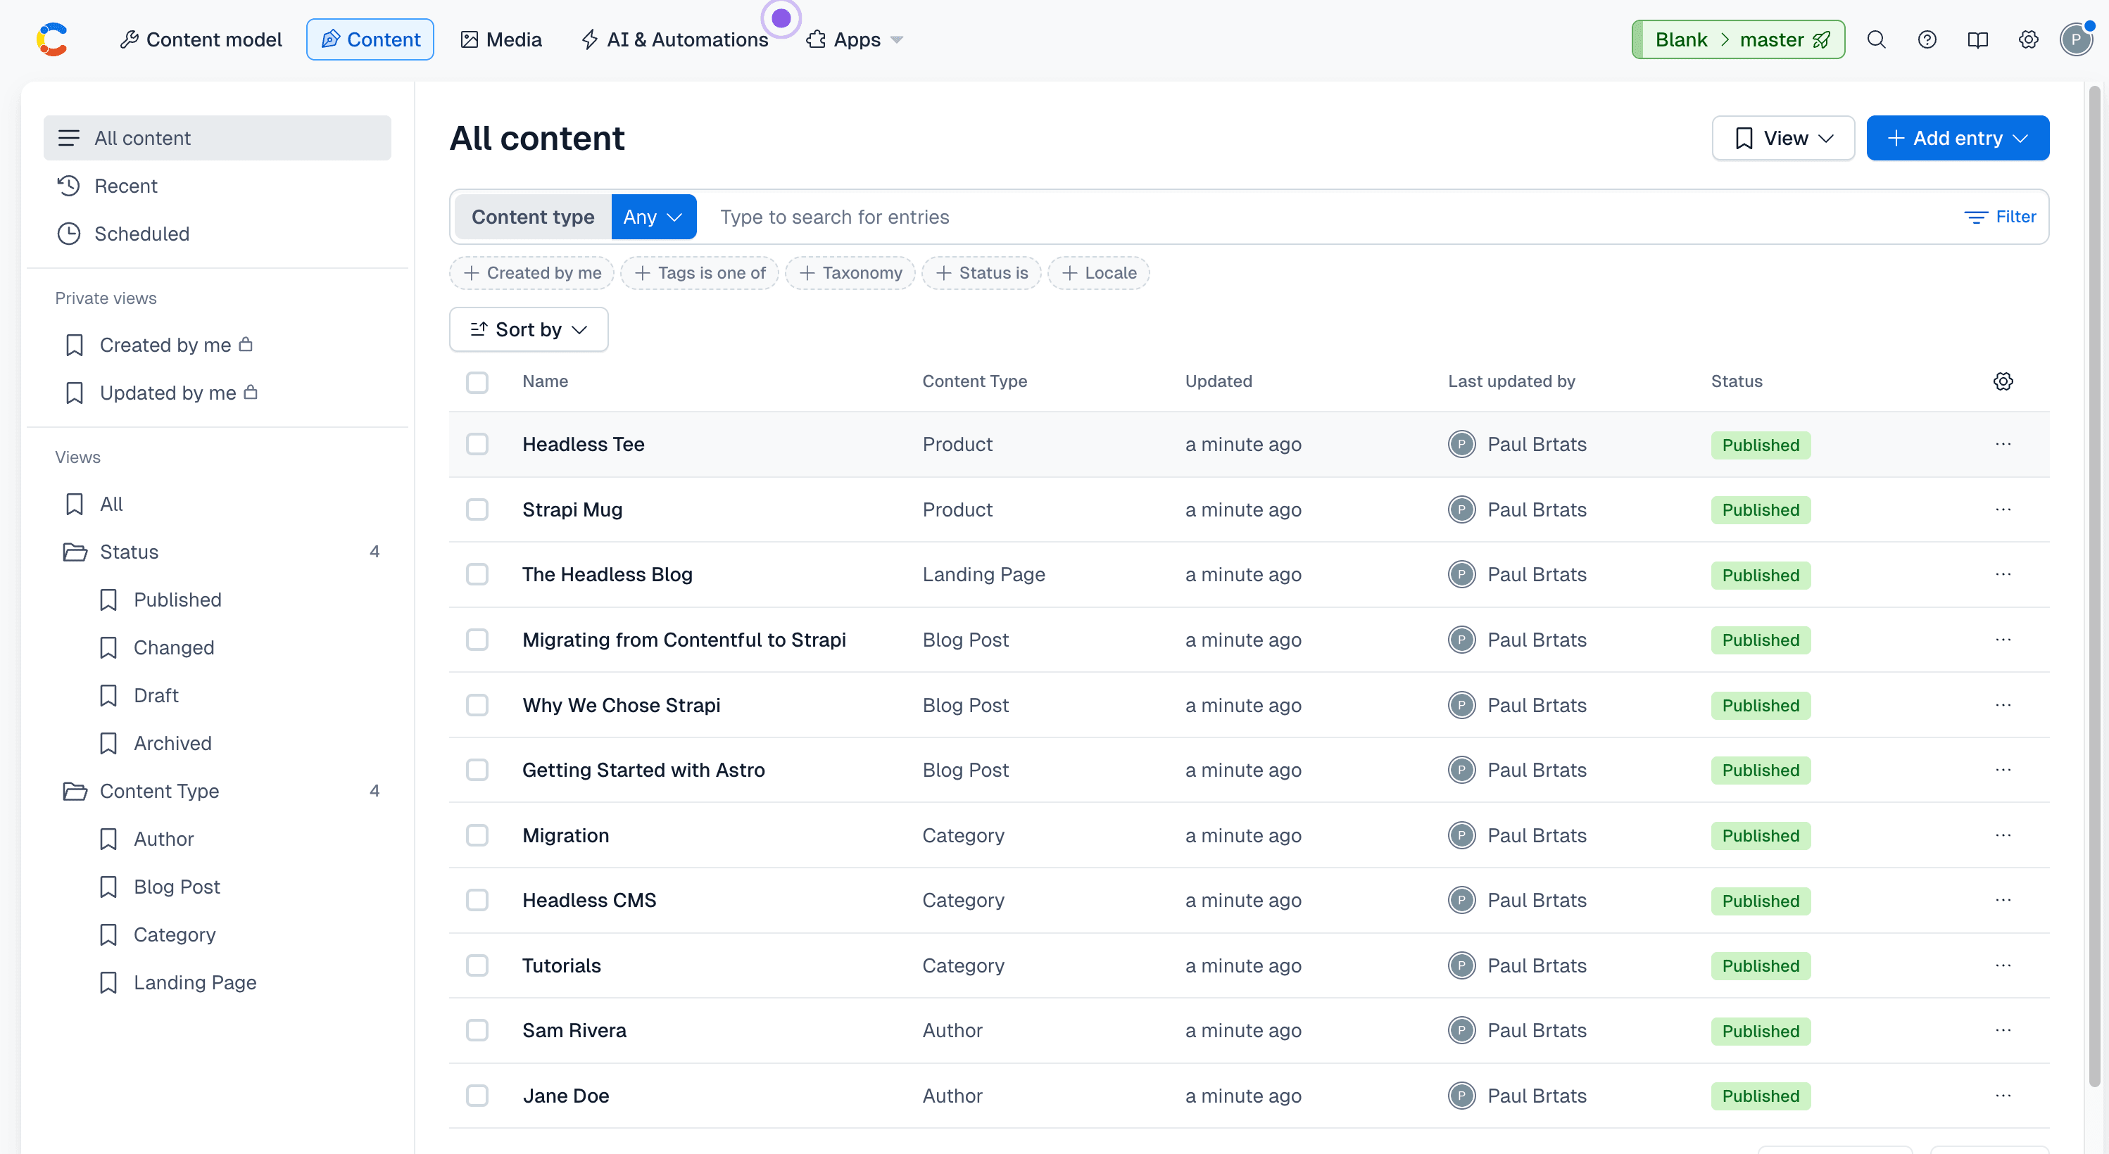Add the Created by me filter chip
Screen dimensions: 2109x1154
(x=532, y=273)
